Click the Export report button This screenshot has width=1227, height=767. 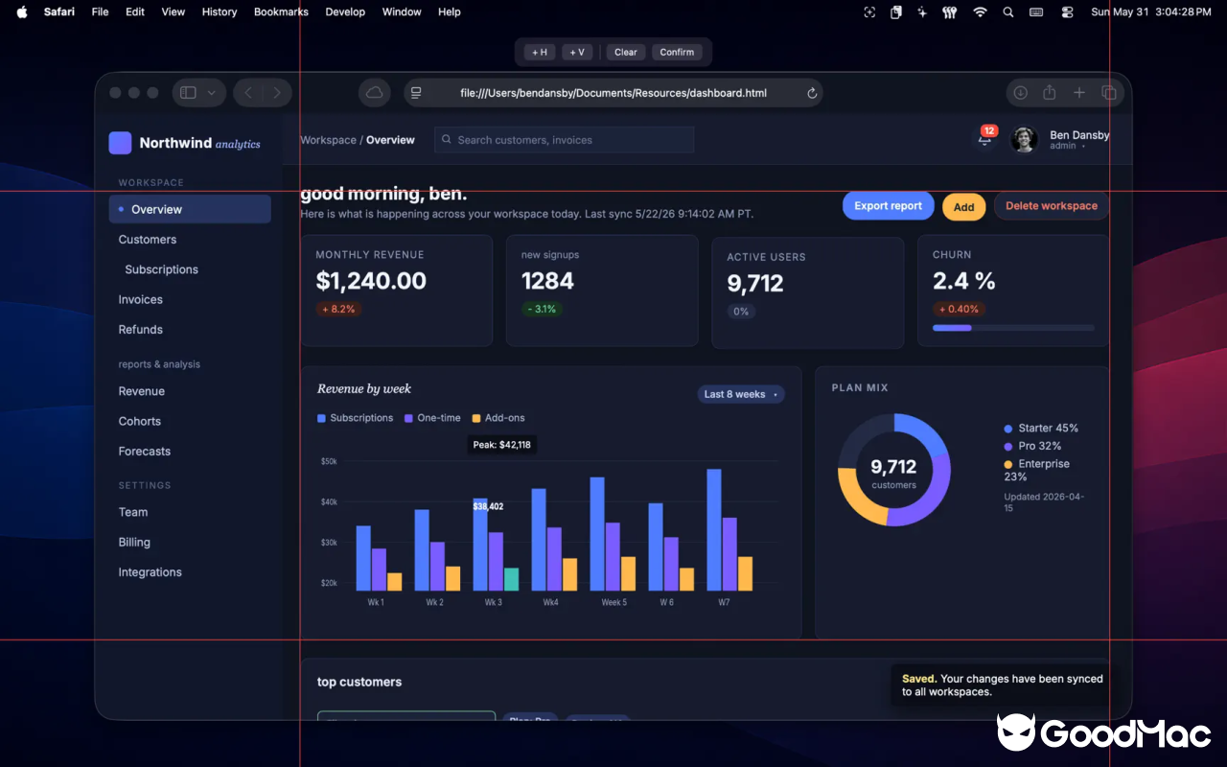(889, 206)
